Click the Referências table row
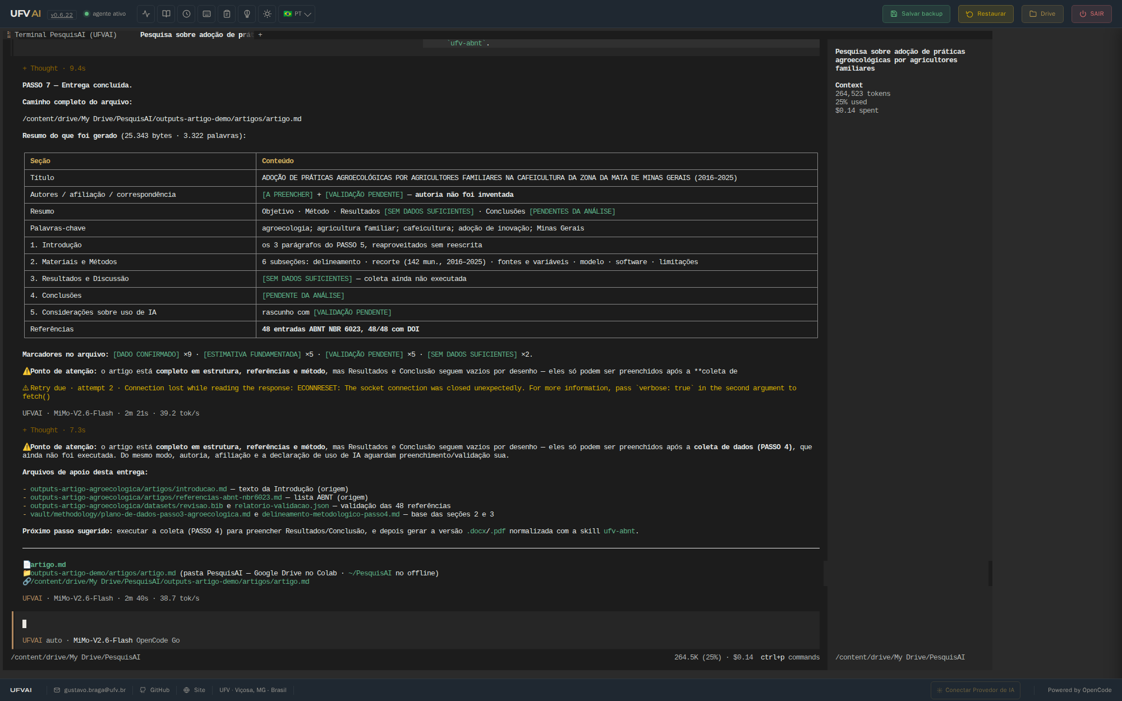1122x701 pixels. [x=421, y=329]
